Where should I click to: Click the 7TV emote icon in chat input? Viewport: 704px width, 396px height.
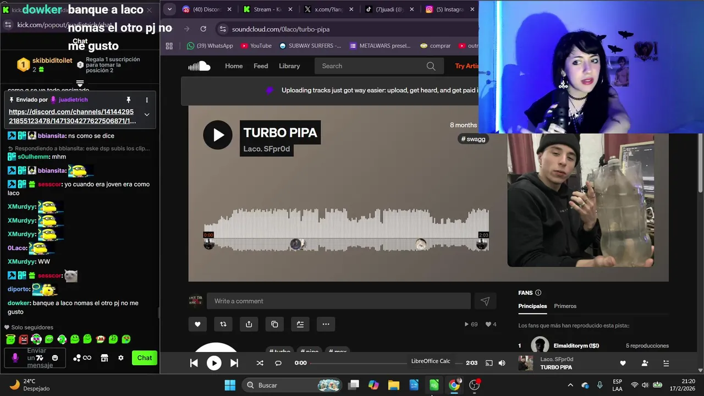[x=40, y=358]
